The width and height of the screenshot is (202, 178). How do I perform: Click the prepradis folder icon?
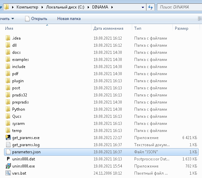click(8, 102)
